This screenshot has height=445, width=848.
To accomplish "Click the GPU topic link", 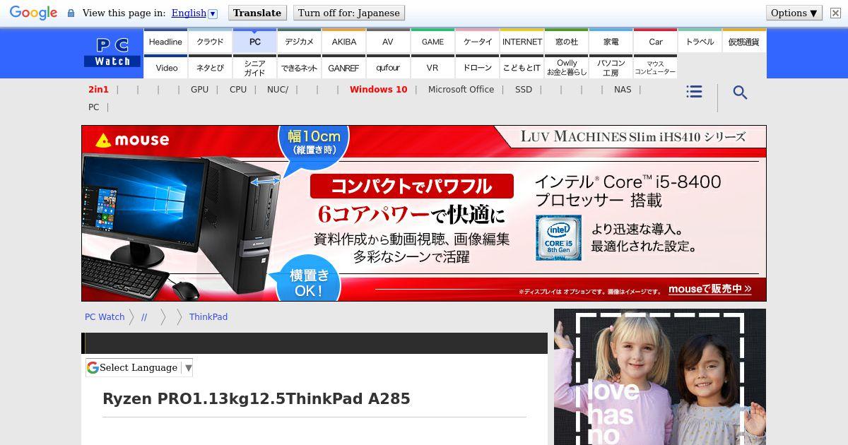I will tap(199, 89).
